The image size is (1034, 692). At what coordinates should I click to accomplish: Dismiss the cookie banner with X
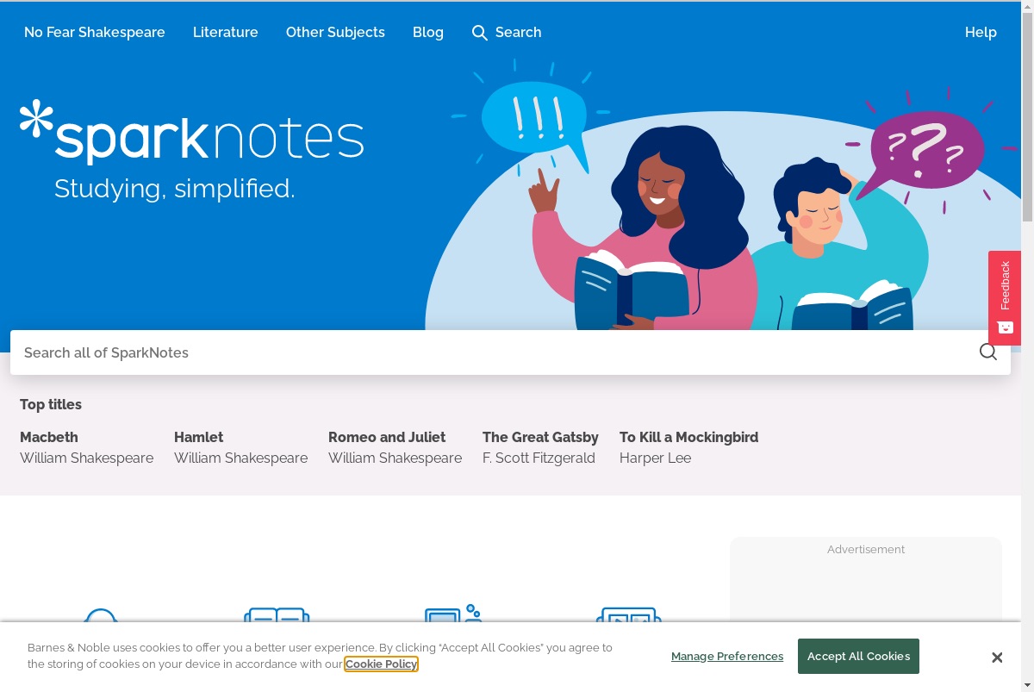point(997,658)
